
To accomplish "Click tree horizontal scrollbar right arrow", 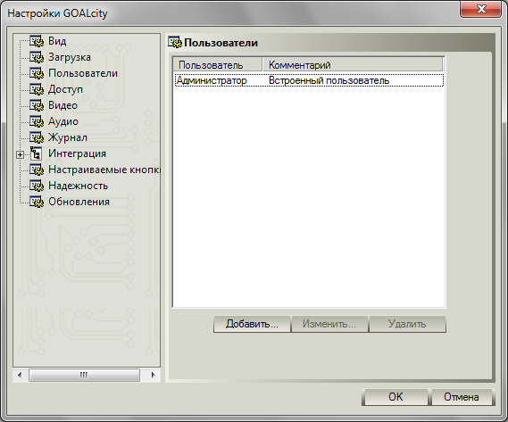I will click(154, 375).
